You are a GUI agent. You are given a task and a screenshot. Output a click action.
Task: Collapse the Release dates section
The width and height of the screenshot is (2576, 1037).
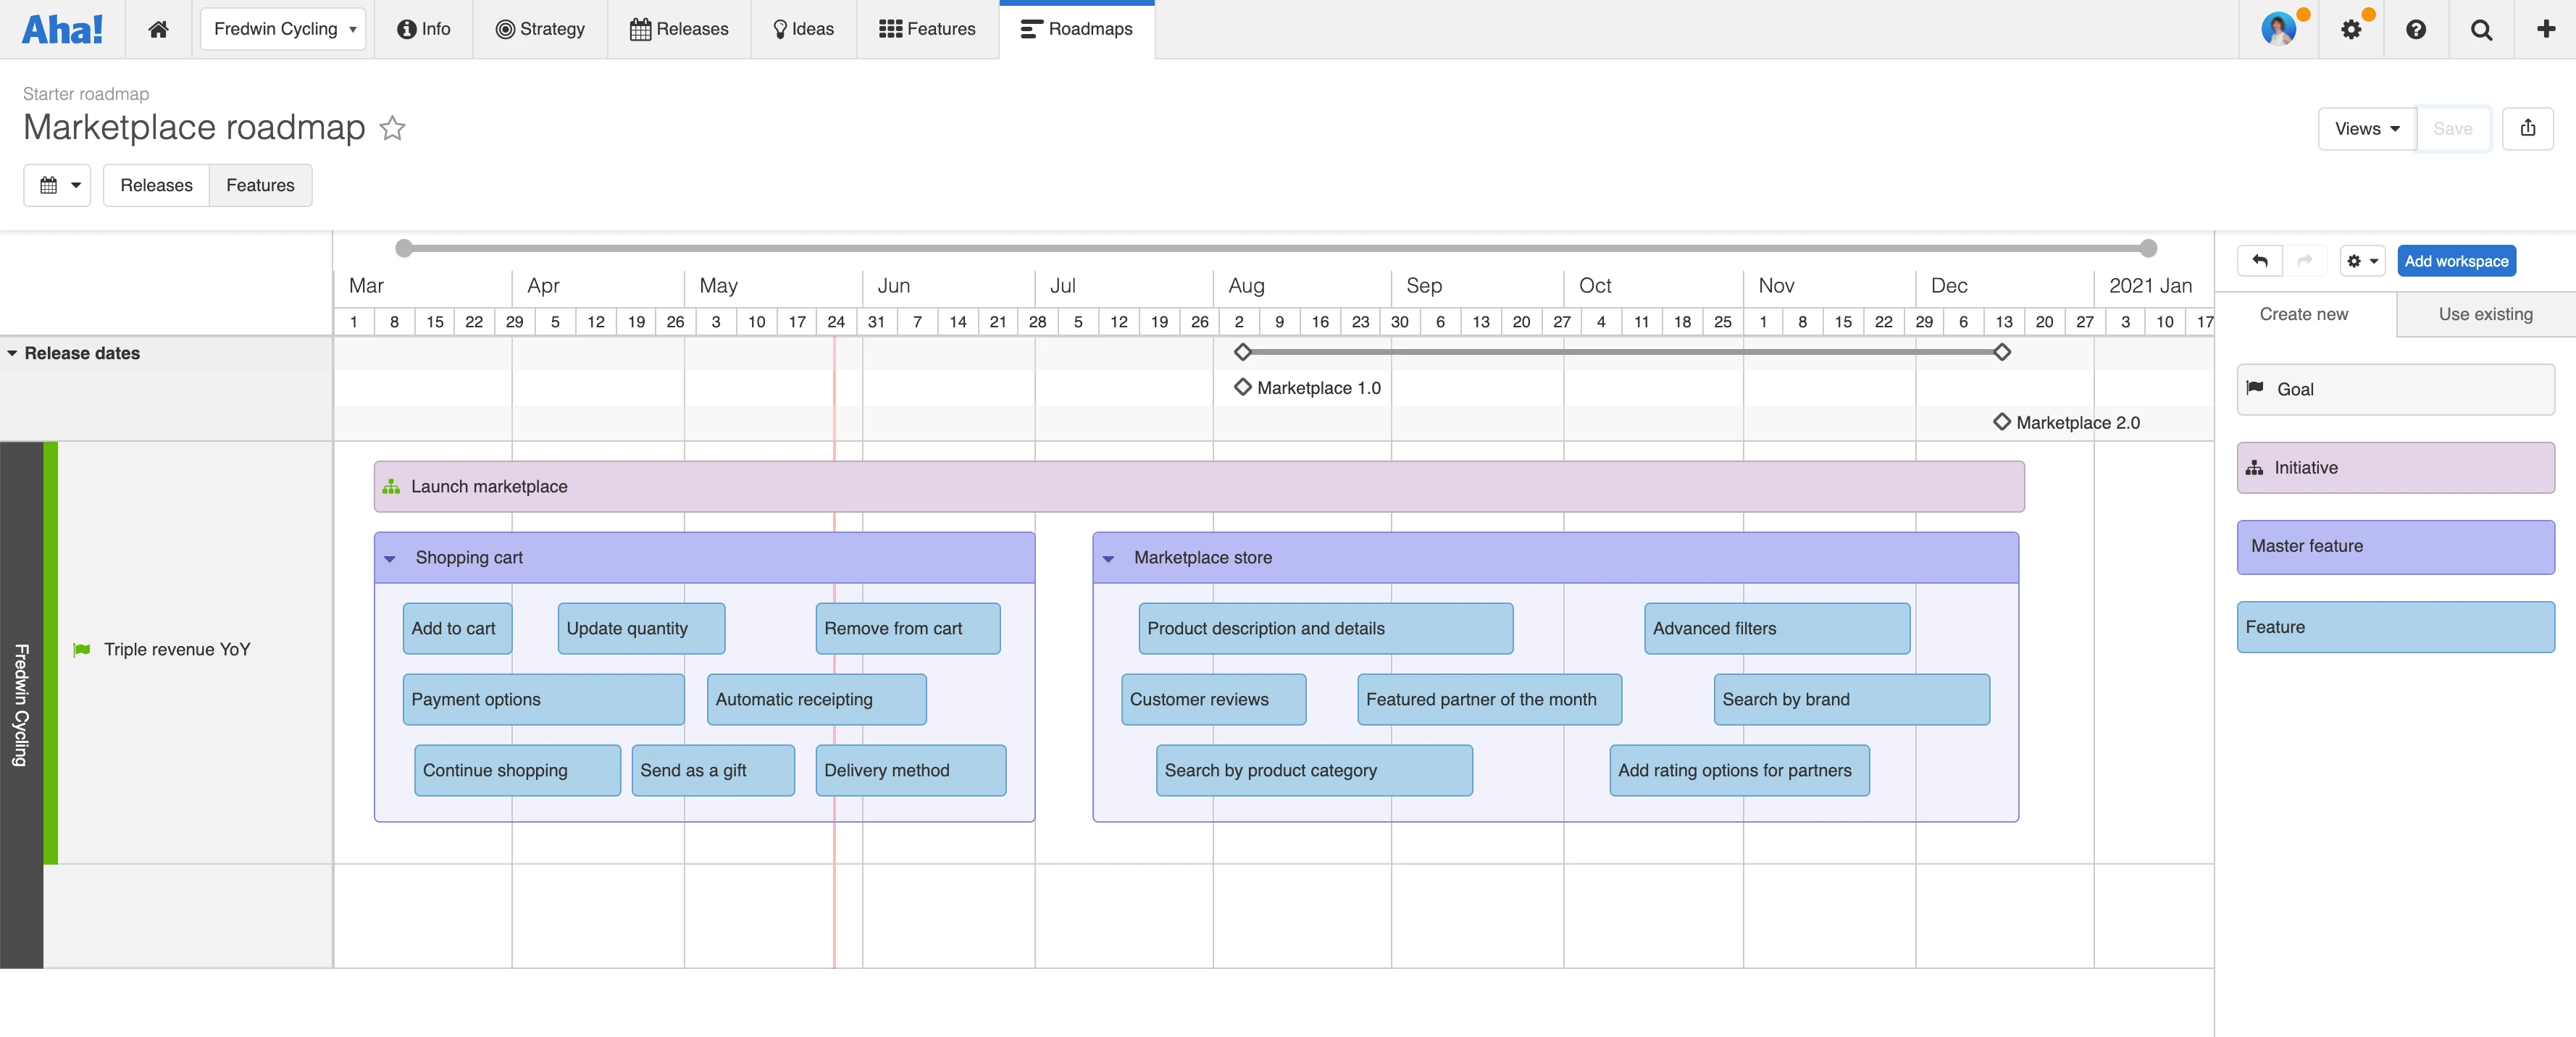pyautogui.click(x=12, y=353)
